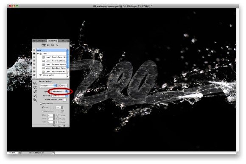Select the 3D mesh rotate tool in panel
The height and width of the screenshot is (164, 246).
tap(35, 84)
